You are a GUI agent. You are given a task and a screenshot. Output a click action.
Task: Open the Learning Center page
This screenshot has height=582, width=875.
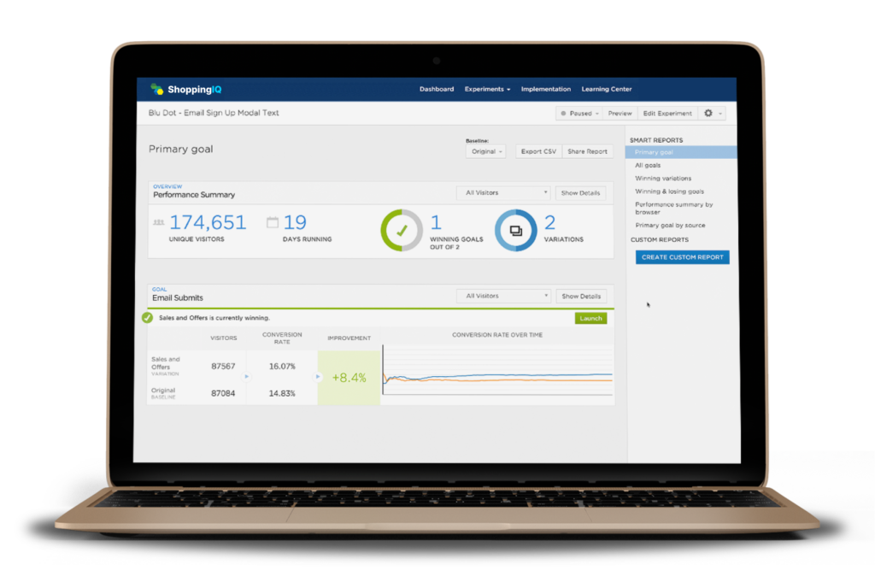[x=607, y=89]
